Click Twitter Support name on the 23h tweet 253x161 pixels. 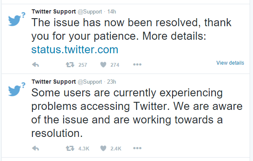[x=54, y=82]
